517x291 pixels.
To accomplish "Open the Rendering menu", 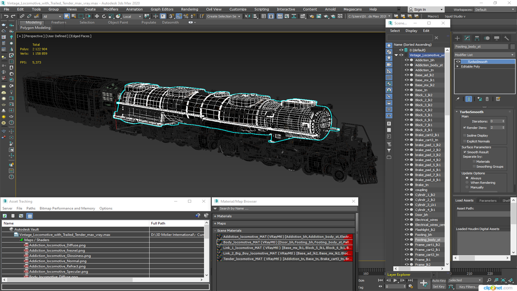I will point(189,9).
